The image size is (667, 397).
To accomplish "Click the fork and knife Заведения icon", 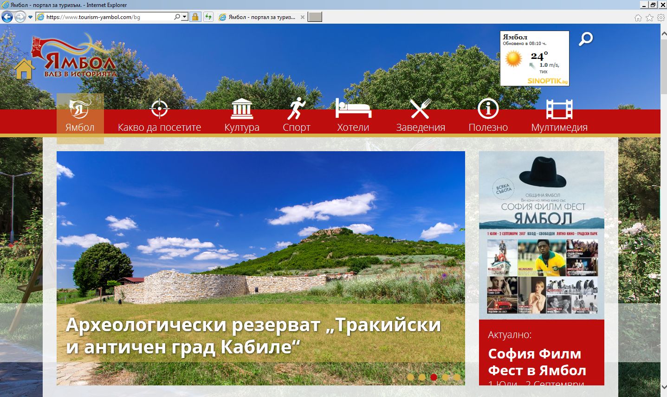I will (420, 109).
